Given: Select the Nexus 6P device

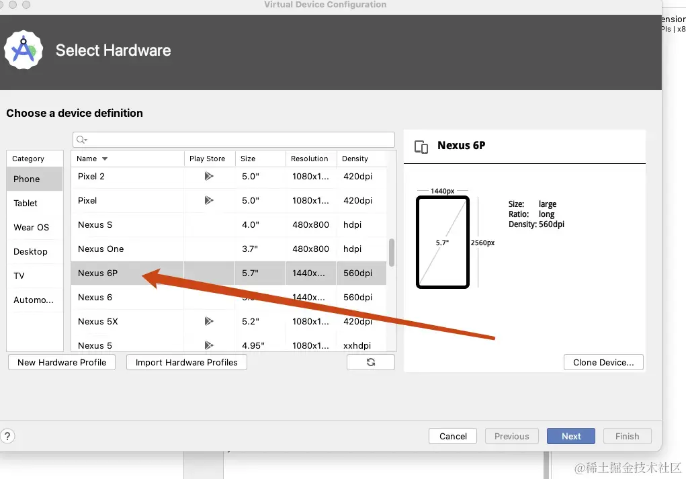Looking at the screenshot, I should [x=229, y=273].
